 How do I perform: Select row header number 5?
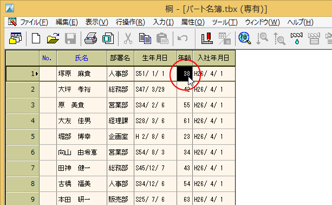pyautogui.click(x=22, y=136)
